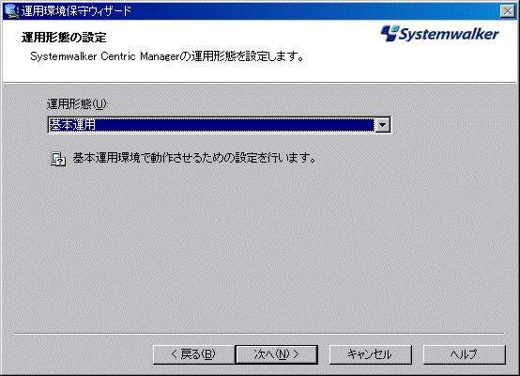The width and height of the screenshot is (520, 376).
Task: Cancel the wizard with キャンセル
Action: coord(371,354)
